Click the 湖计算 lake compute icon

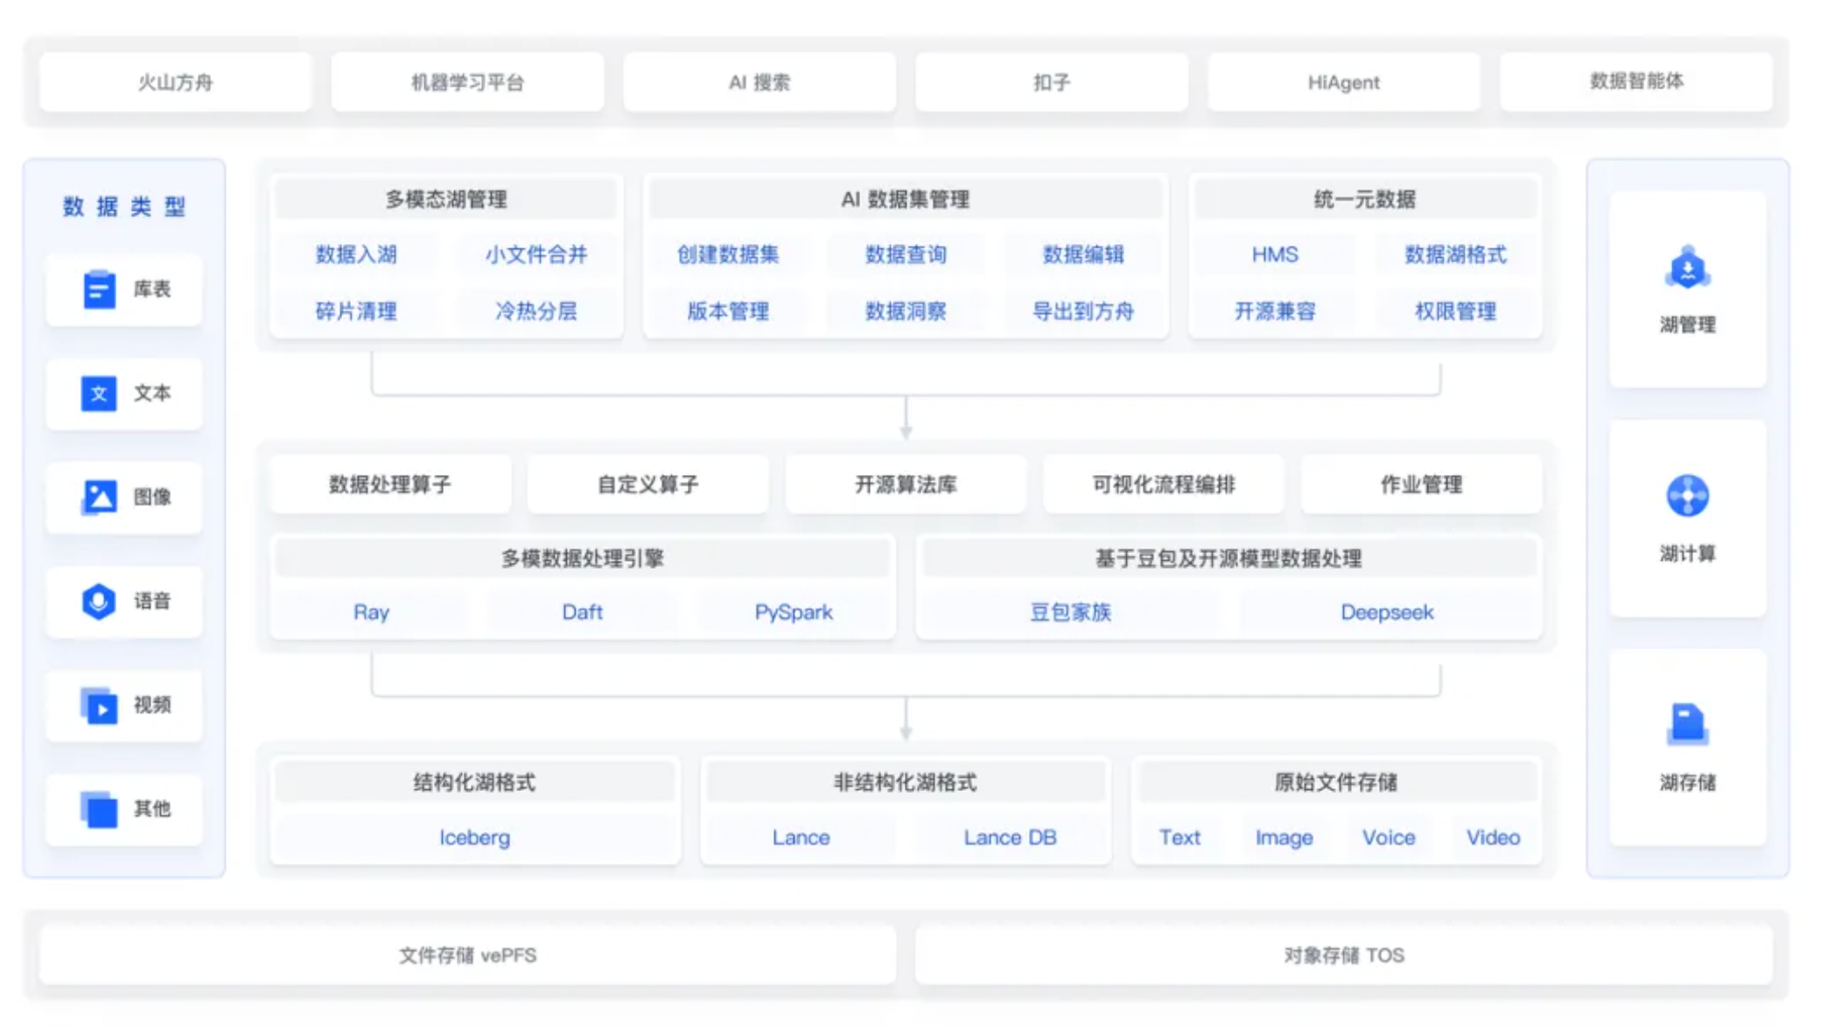click(x=1687, y=496)
